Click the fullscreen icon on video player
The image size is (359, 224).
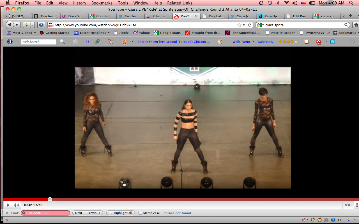click(x=356, y=205)
